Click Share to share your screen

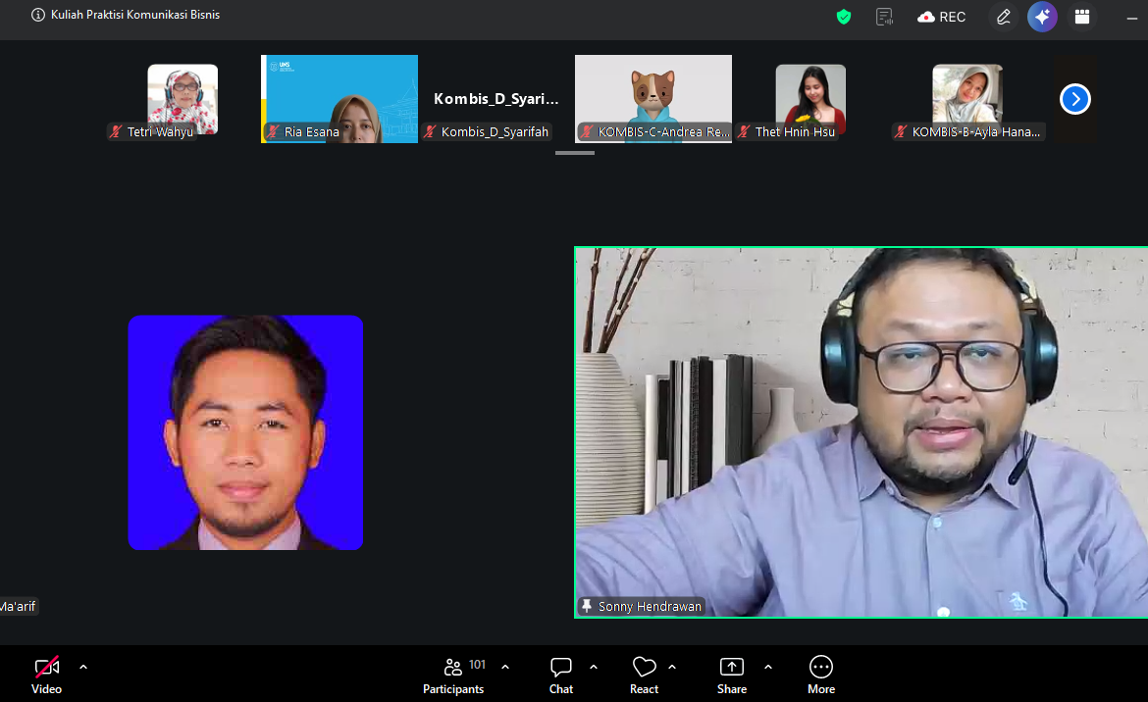[x=732, y=676]
